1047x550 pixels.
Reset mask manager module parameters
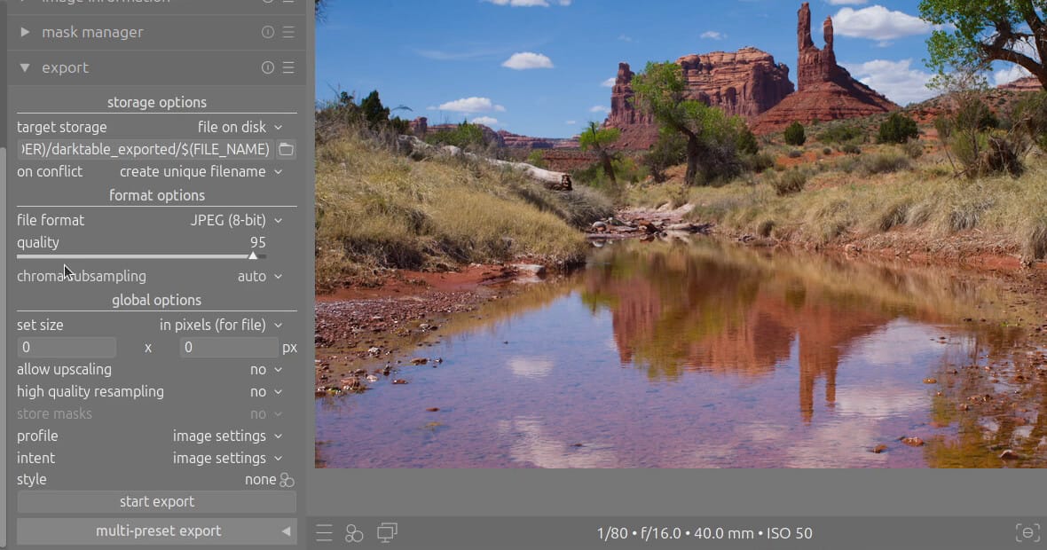point(268,32)
